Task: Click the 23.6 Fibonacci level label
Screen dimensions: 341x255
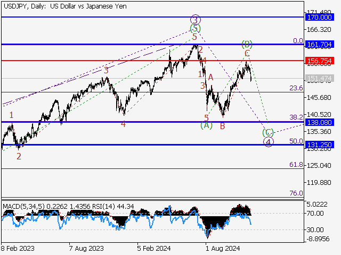Action: 296,88
